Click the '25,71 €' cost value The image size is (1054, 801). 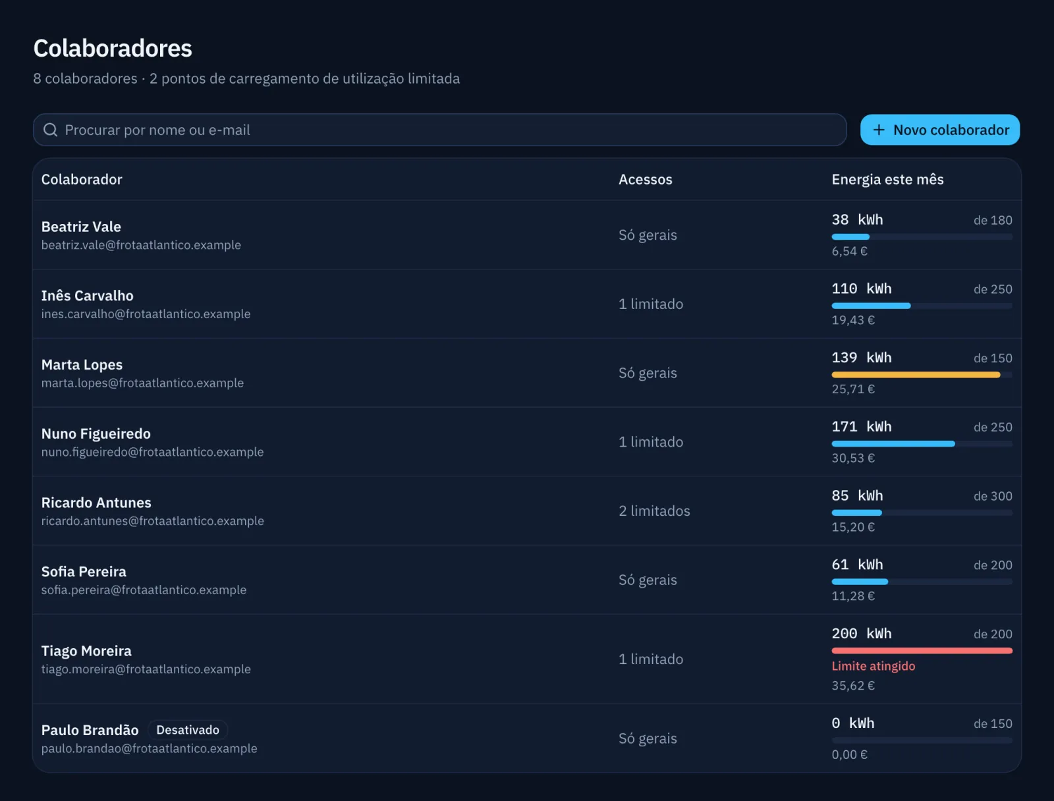click(853, 389)
